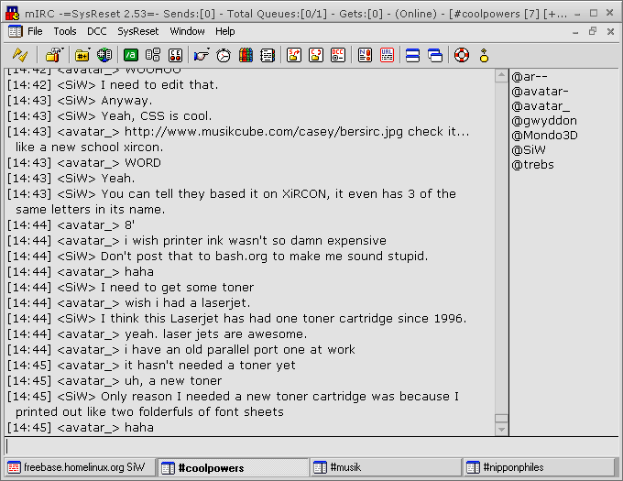Viewport: 623px width, 481px height.
Task: Open the dropdown arrow beside pointing hand
Action: point(208,49)
